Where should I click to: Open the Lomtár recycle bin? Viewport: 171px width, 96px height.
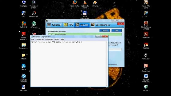point(146,88)
